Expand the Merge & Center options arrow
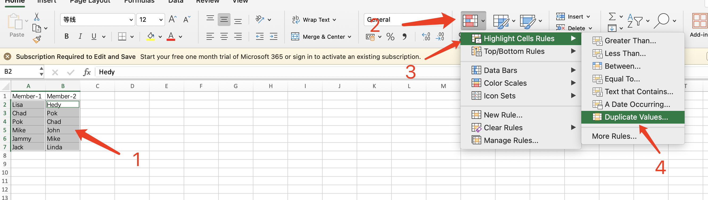 pyautogui.click(x=349, y=37)
